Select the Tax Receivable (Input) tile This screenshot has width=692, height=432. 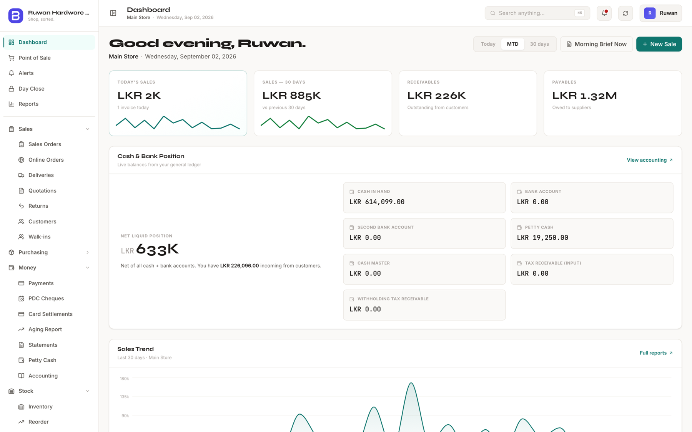tap(592, 269)
